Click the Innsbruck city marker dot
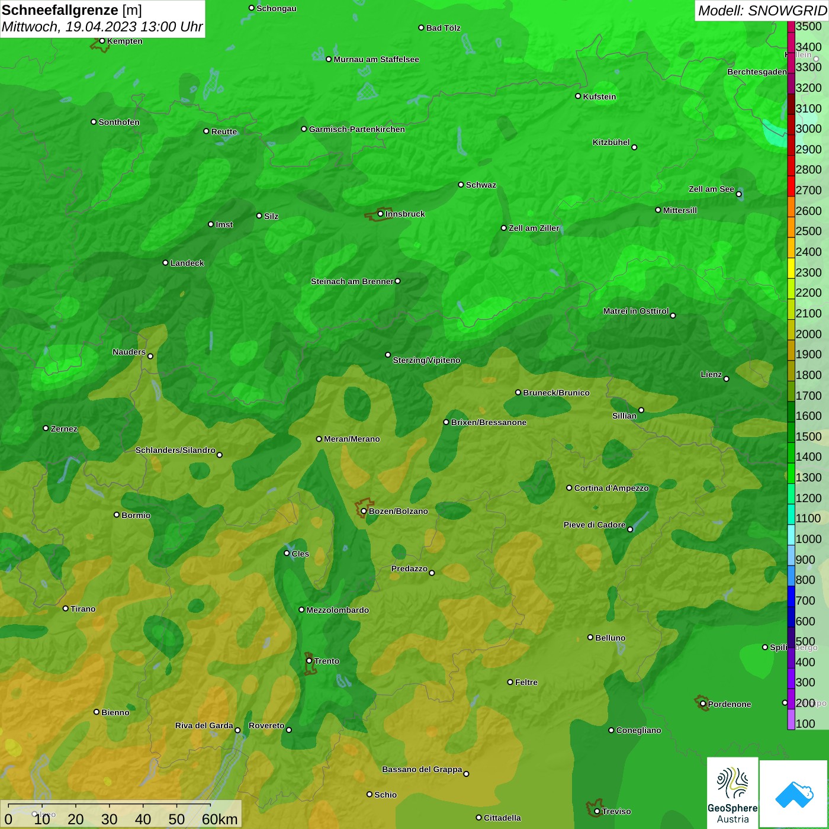 pos(380,214)
